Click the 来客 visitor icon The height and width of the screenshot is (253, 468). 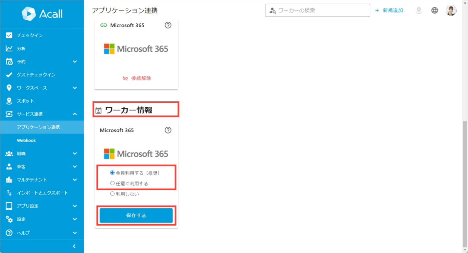coord(9,166)
